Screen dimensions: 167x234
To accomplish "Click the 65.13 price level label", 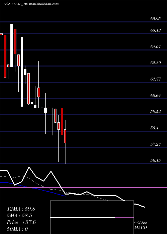I will (x=156, y=30).
